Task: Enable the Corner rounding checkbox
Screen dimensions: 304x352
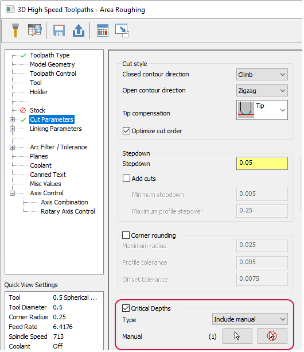Action: pyautogui.click(x=126, y=236)
